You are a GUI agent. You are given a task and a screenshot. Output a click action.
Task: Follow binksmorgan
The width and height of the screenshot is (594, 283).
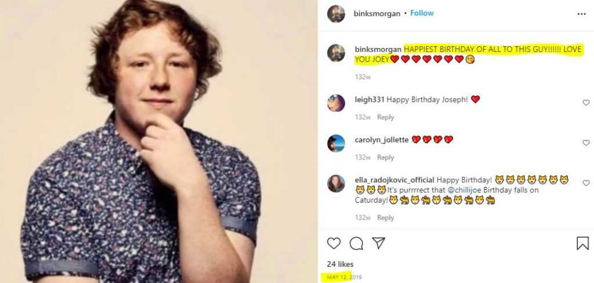422,13
